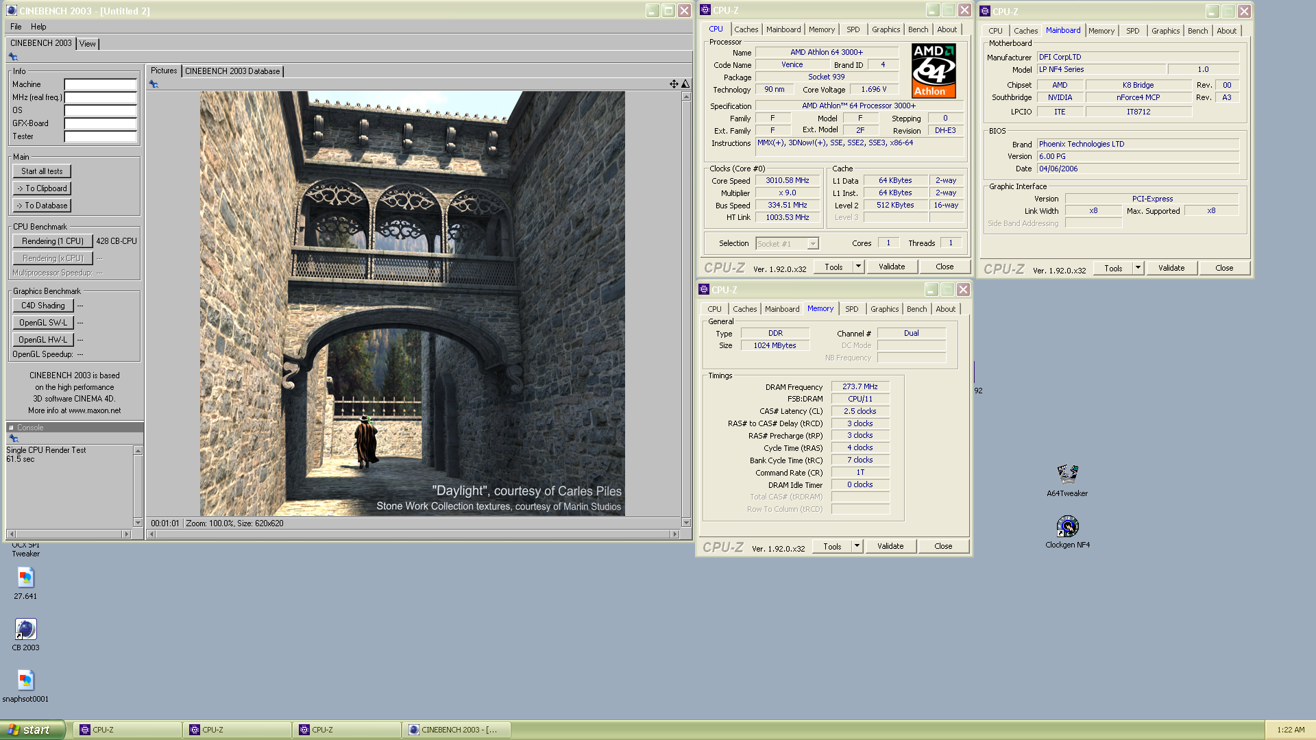Open the About tab in the CPU-Z Memory window
1316x740 pixels.
[945, 309]
